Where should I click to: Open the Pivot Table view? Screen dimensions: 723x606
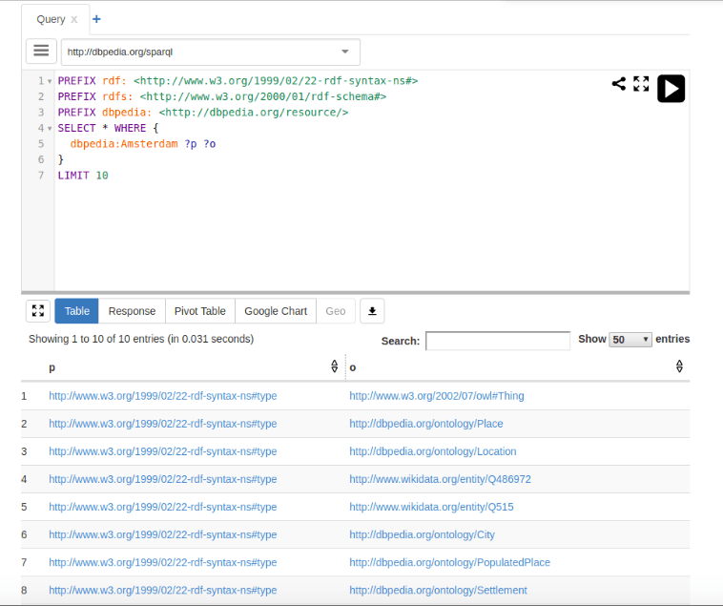point(200,311)
